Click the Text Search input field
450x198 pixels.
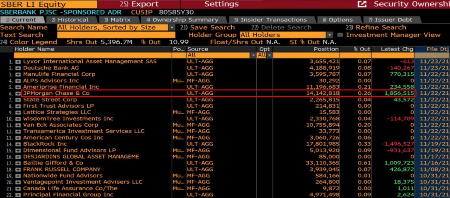(116, 35)
